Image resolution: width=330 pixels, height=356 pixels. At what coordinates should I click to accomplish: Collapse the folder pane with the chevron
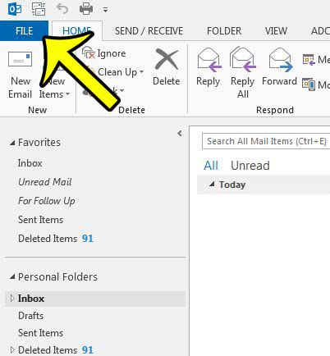[x=180, y=134]
